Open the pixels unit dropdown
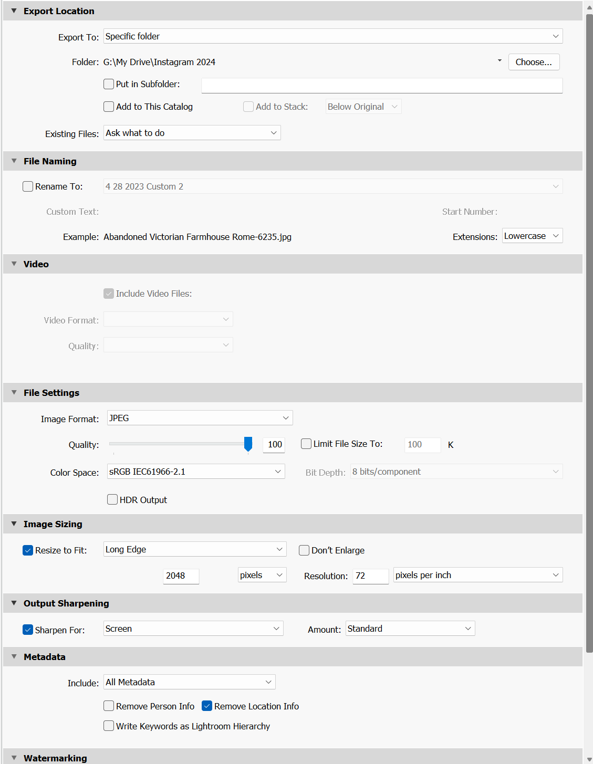593x764 pixels. tap(263, 575)
